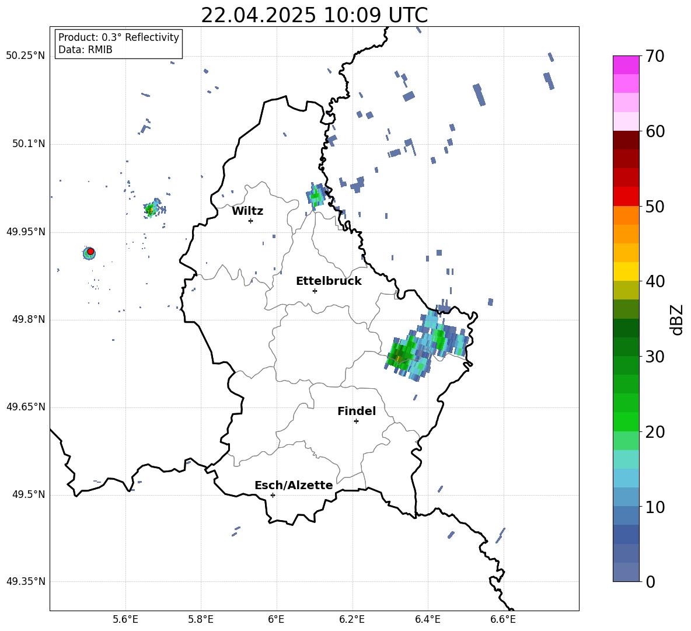Click the dark red 60 dBZ colorbar segment
This screenshot has width=691, height=631.
pyautogui.click(x=626, y=140)
